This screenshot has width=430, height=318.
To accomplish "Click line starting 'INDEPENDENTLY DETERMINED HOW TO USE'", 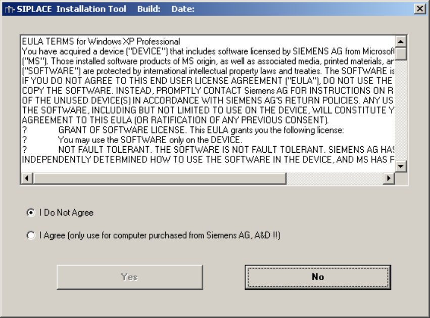I will click(208, 160).
